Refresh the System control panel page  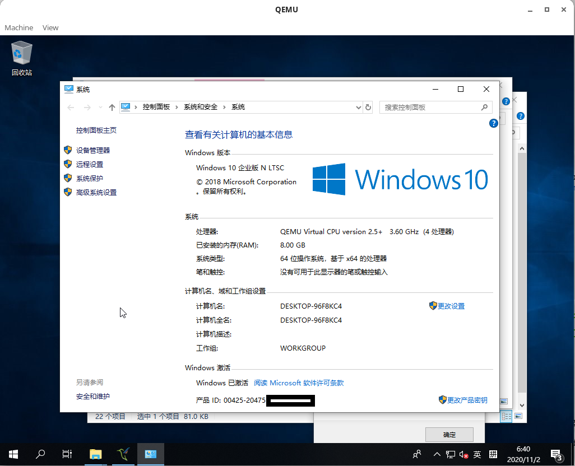[368, 108]
